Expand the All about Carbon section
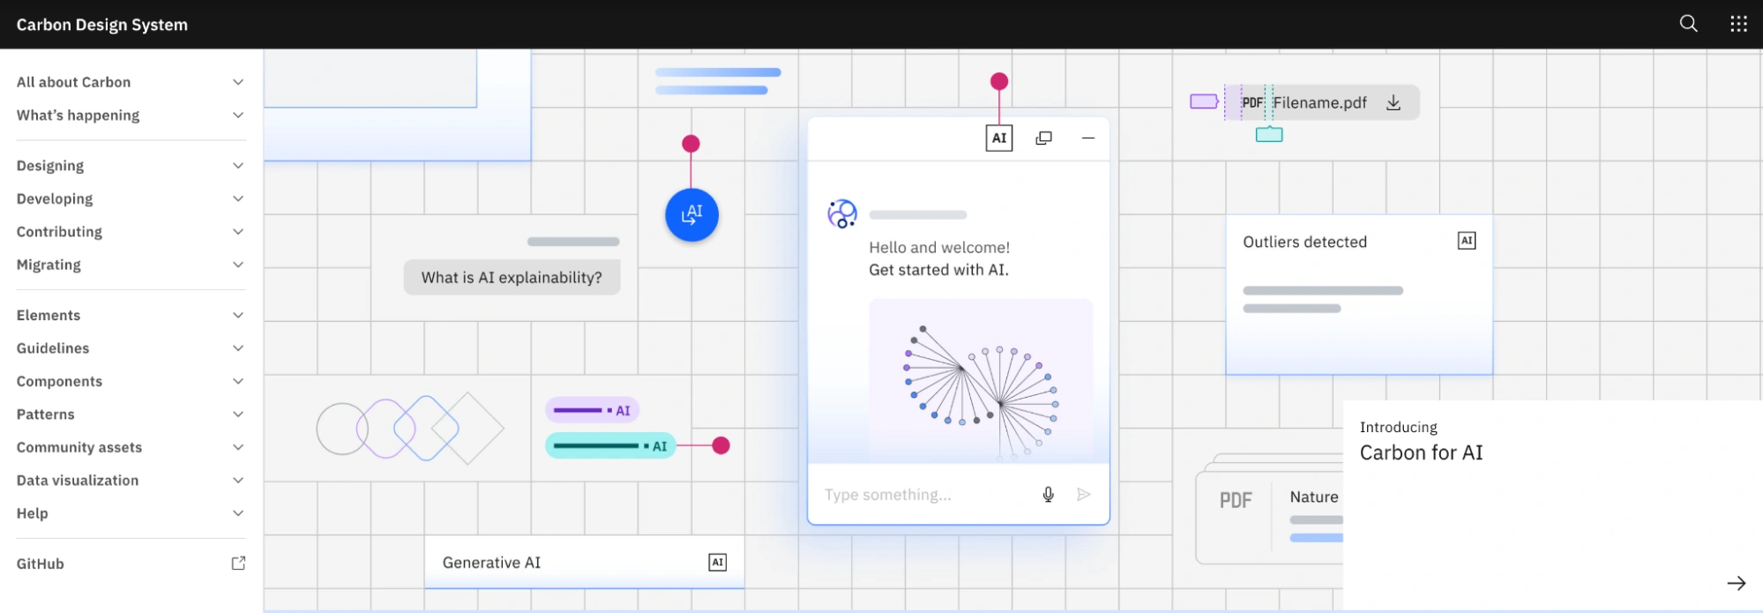This screenshot has width=1763, height=613. [x=131, y=82]
